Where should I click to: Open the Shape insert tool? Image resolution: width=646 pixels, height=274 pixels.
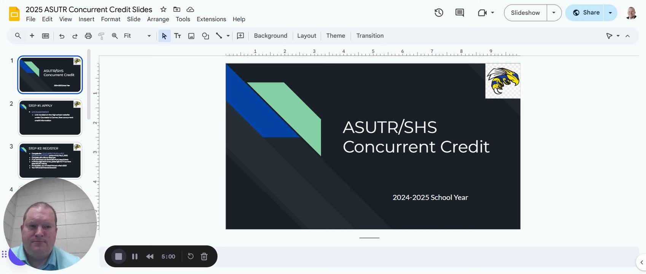tap(205, 36)
